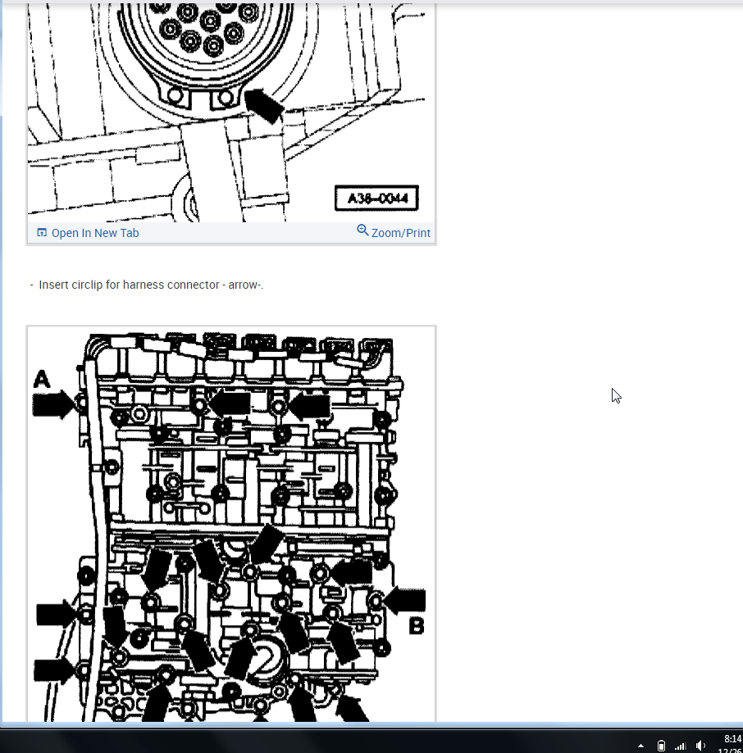Click the magnifier icon beside Zoom/Print text
743x753 pixels.
coord(362,230)
